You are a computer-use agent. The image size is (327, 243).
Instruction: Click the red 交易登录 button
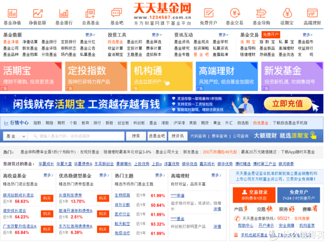point(250,194)
